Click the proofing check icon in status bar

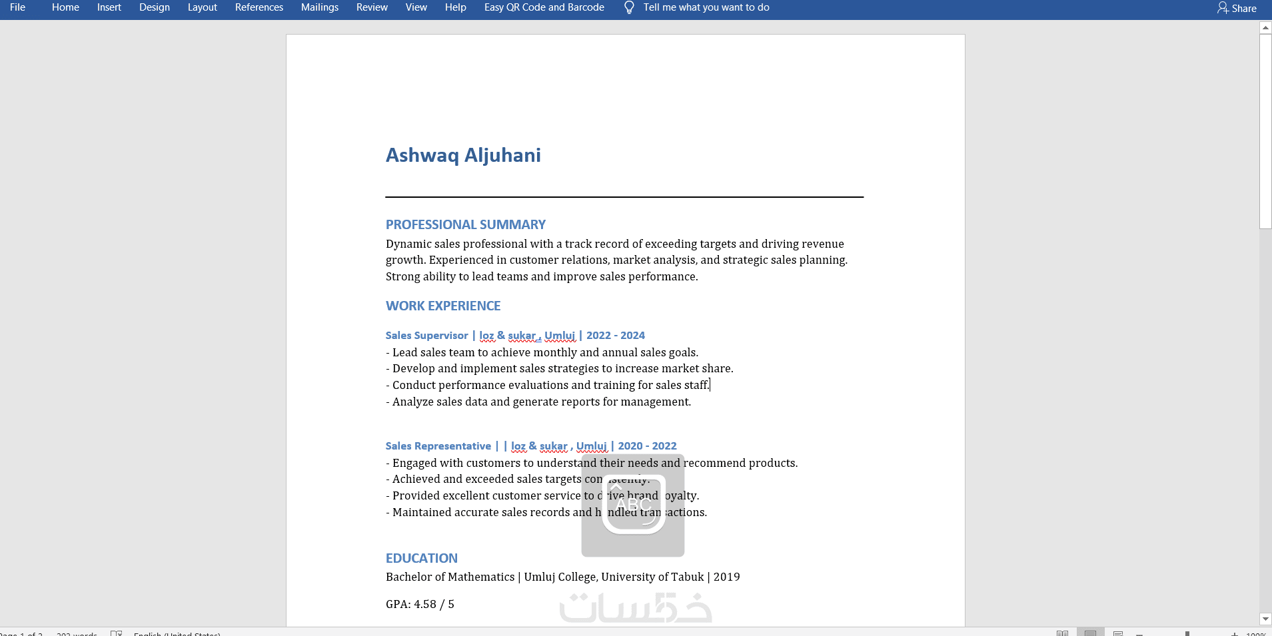point(116,633)
